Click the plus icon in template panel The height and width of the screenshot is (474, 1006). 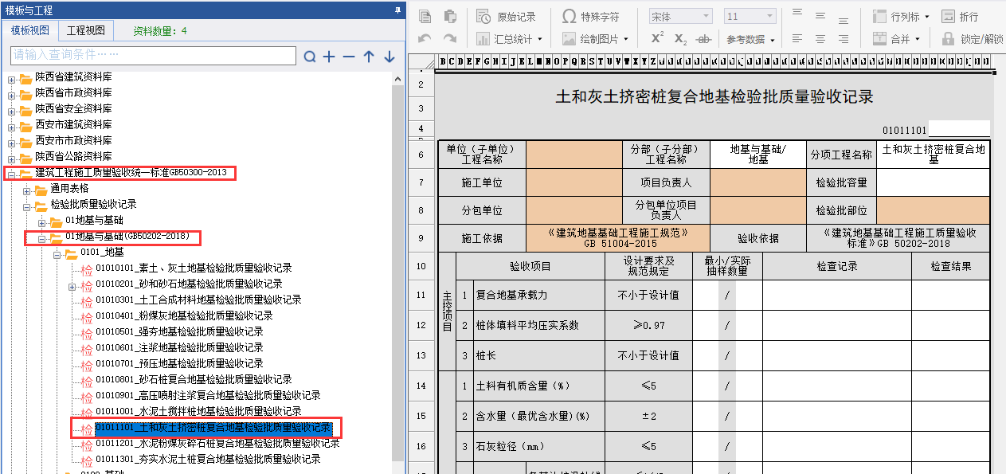coord(329,57)
